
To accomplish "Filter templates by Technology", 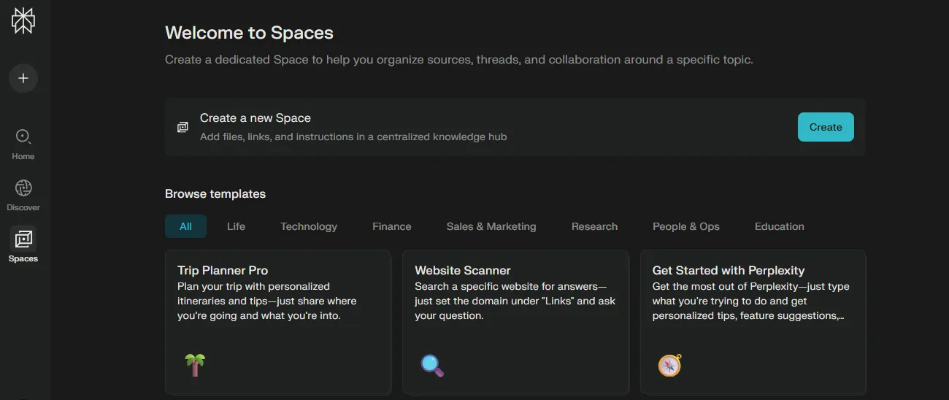I will (309, 226).
